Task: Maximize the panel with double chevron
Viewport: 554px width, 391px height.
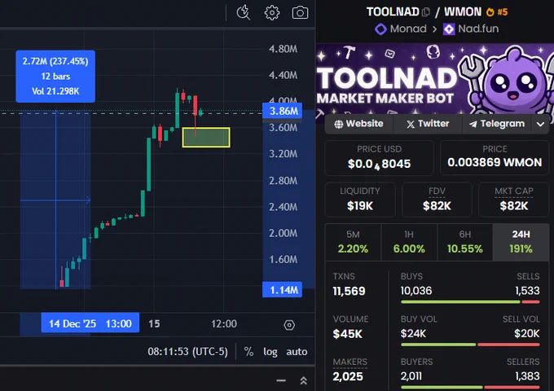Action: pos(303,380)
